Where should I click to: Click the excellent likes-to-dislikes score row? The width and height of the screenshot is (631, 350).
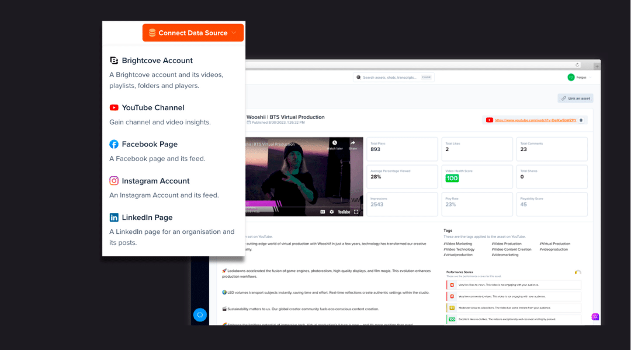pos(514,320)
